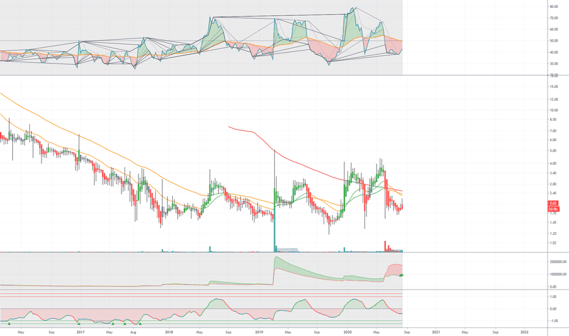The width and height of the screenshot is (569, 336).
Task: Click the 2022 label on the time axis
Action: [x=524, y=332]
